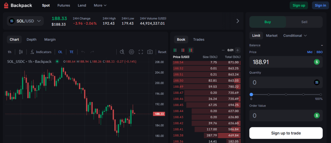
Task: Take a chart snapshot with camera icon
Action: pos(150,52)
